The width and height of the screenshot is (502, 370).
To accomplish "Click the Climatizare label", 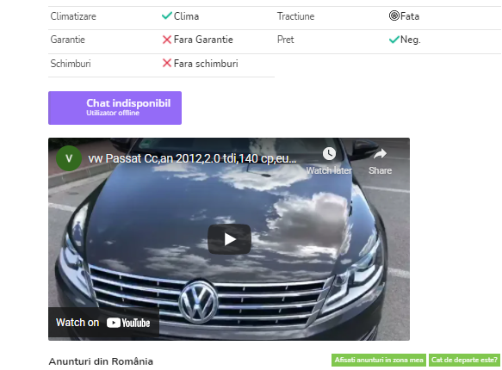I will coord(73,16).
